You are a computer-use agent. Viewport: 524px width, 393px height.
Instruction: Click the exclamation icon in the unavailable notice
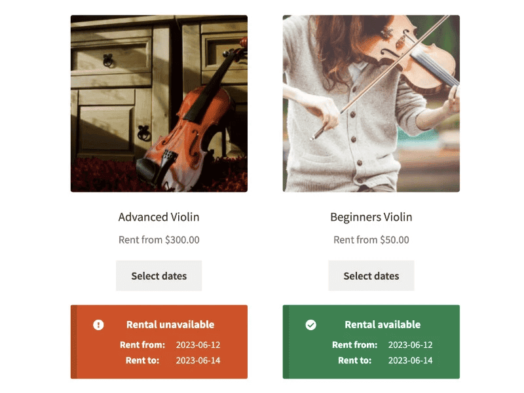click(98, 325)
